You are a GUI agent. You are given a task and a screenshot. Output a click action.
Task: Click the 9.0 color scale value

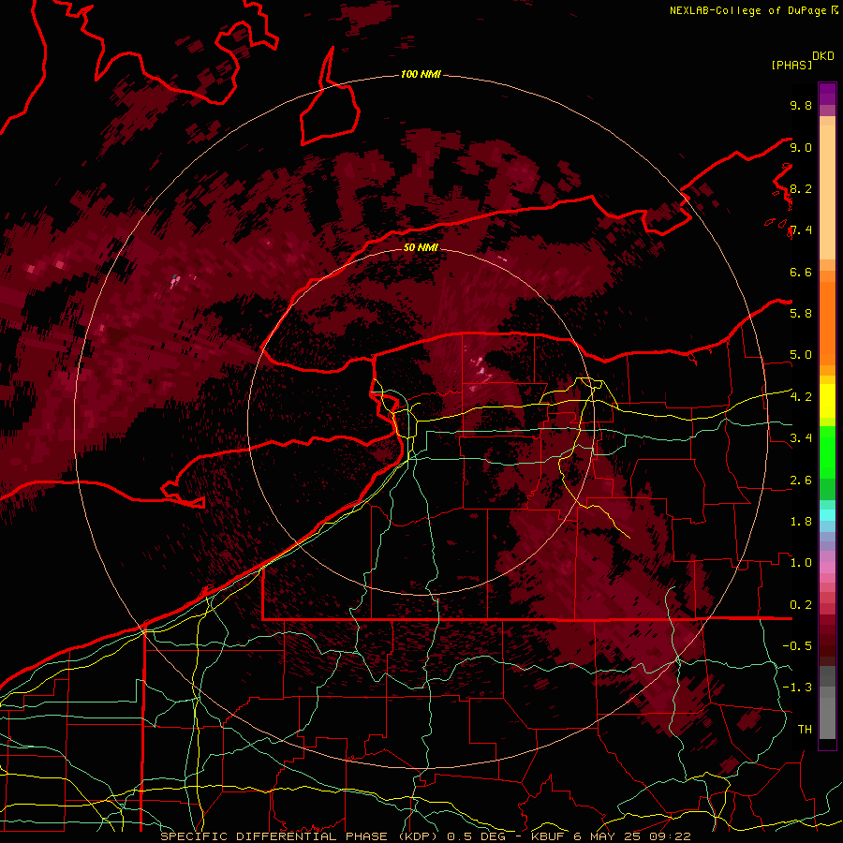click(801, 147)
